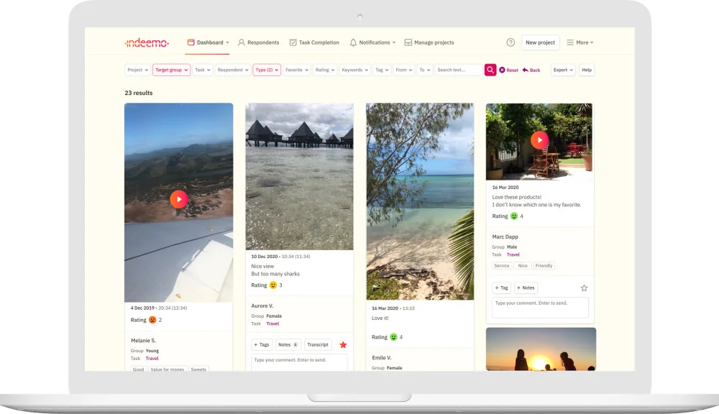Open Notes on Aurore V.'s post
719x414 pixels.
tap(288, 345)
